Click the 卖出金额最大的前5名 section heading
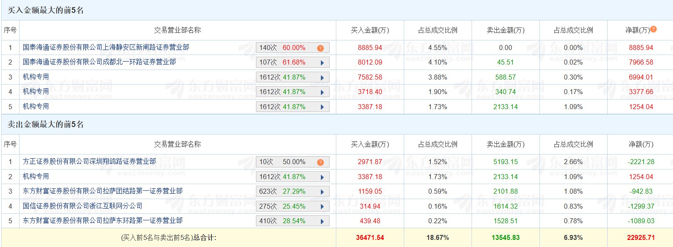Viewport: 673px width, 247px height. 46,125
